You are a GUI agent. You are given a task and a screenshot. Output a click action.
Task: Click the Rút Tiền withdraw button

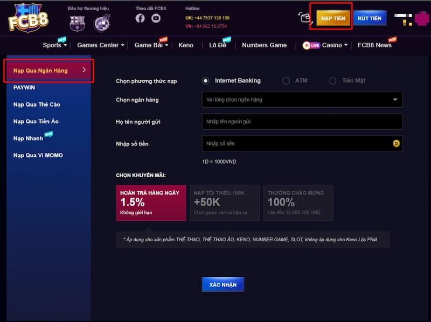(x=369, y=18)
